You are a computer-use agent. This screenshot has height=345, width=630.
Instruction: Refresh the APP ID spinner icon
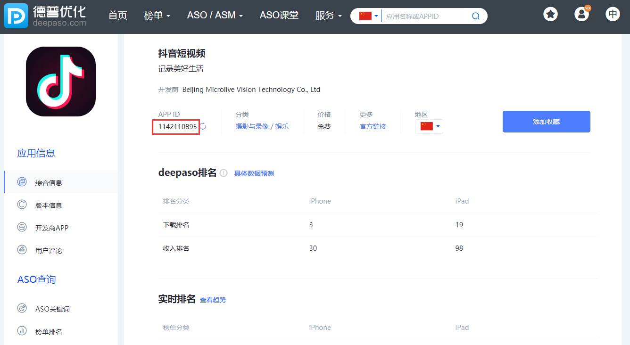pos(203,126)
